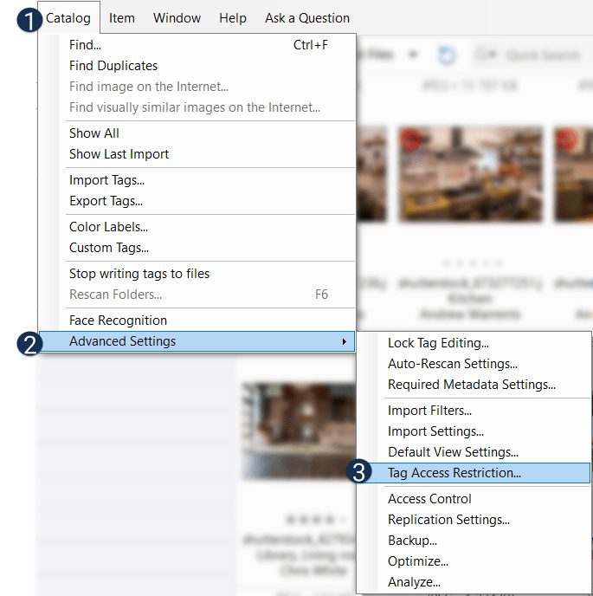Screen dimensions: 593x596
Task: Select Find... from Catalog menu
Action: coord(85,45)
